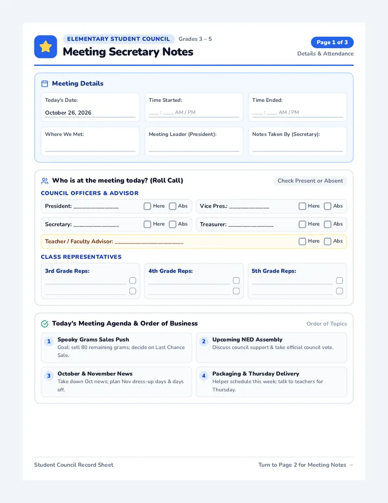This screenshot has height=503, width=388.
Task: Tick second 3rd Grade Reps checkbox
Action: tap(133, 291)
